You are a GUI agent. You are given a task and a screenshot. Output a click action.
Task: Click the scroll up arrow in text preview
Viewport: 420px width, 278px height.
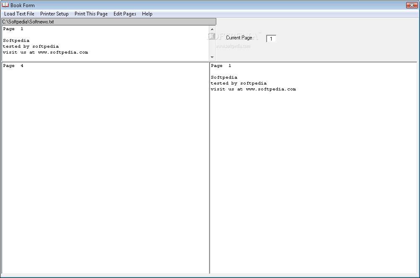pyautogui.click(x=212, y=29)
